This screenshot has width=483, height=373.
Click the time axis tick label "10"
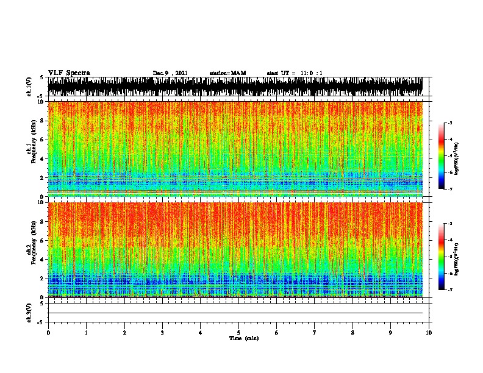(x=429, y=333)
